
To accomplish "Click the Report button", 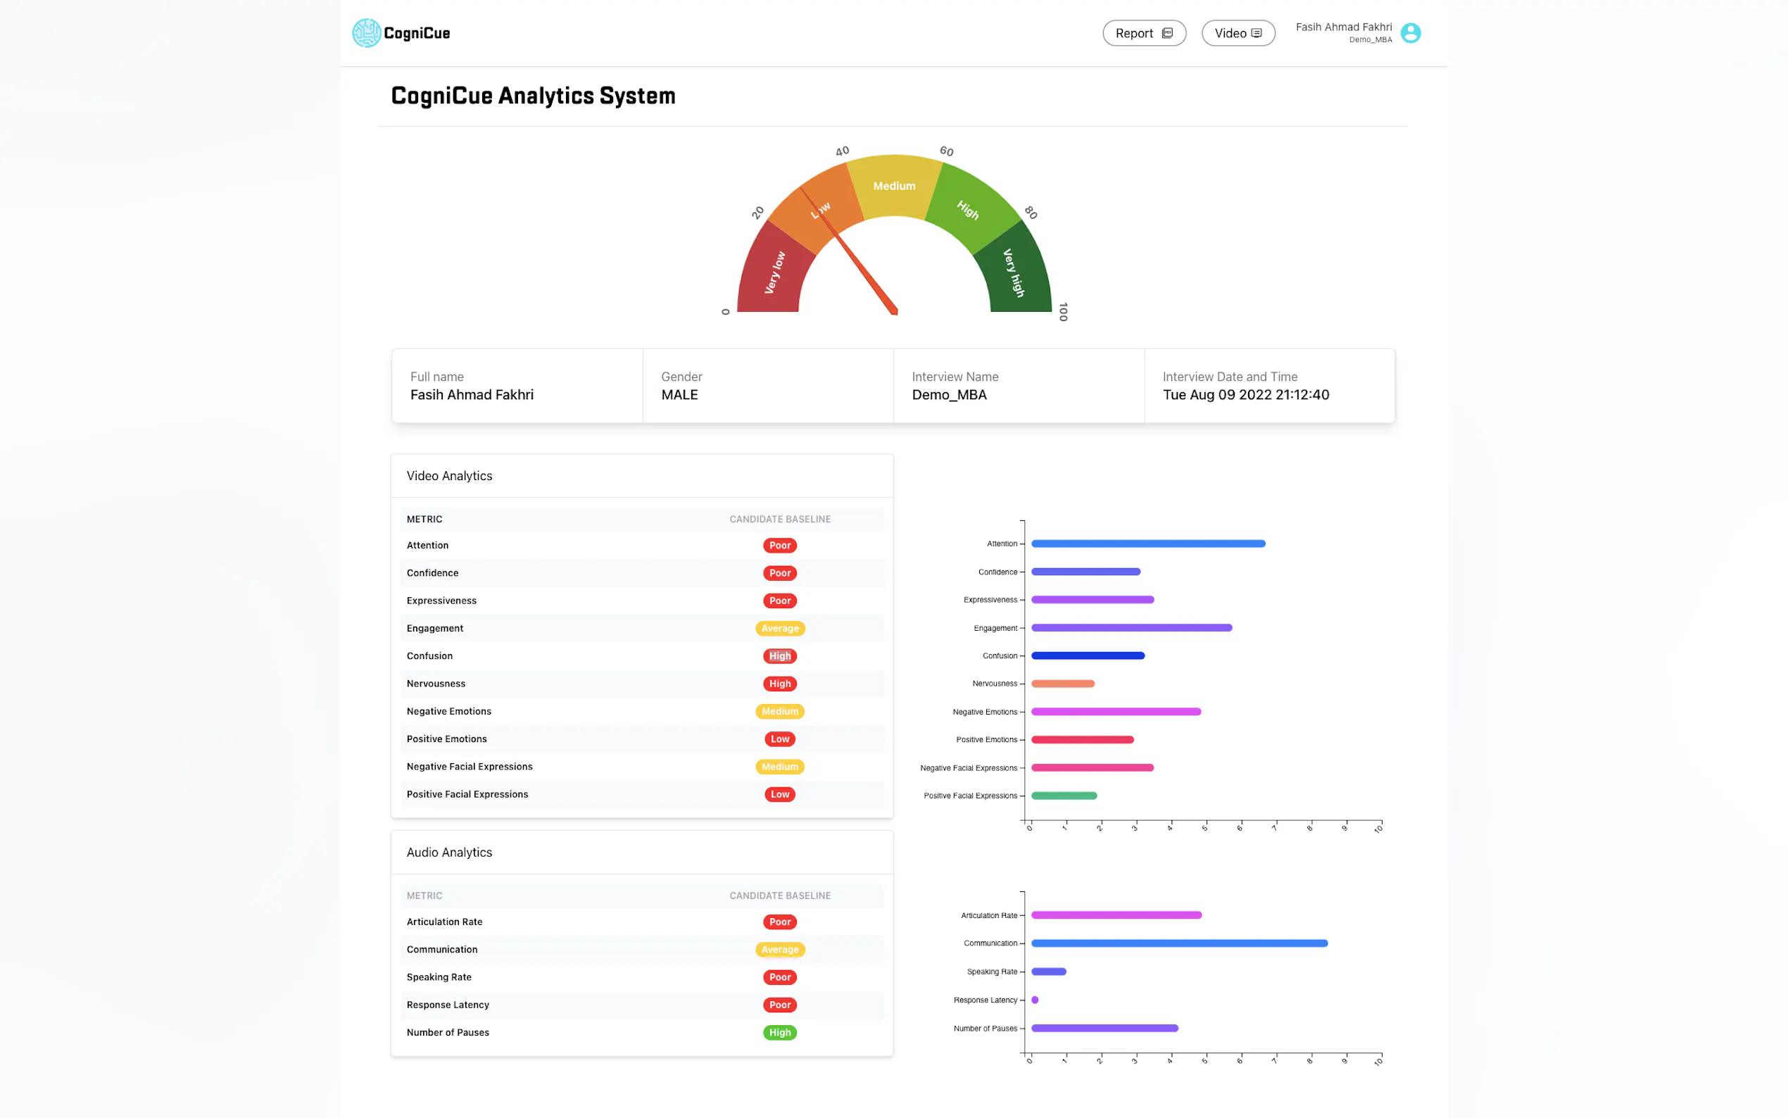I will pos(1143,33).
